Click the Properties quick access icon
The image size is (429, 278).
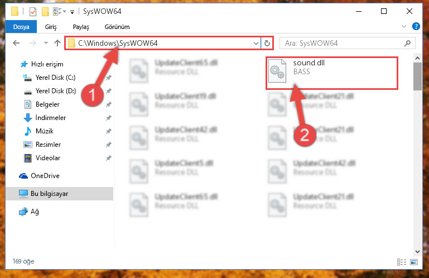tap(33, 12)
